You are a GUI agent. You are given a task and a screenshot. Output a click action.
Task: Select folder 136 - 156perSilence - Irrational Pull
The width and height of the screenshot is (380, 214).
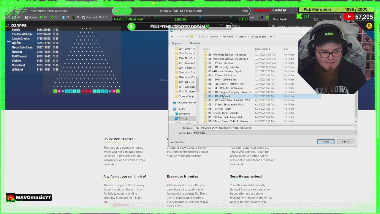[225, 84]
